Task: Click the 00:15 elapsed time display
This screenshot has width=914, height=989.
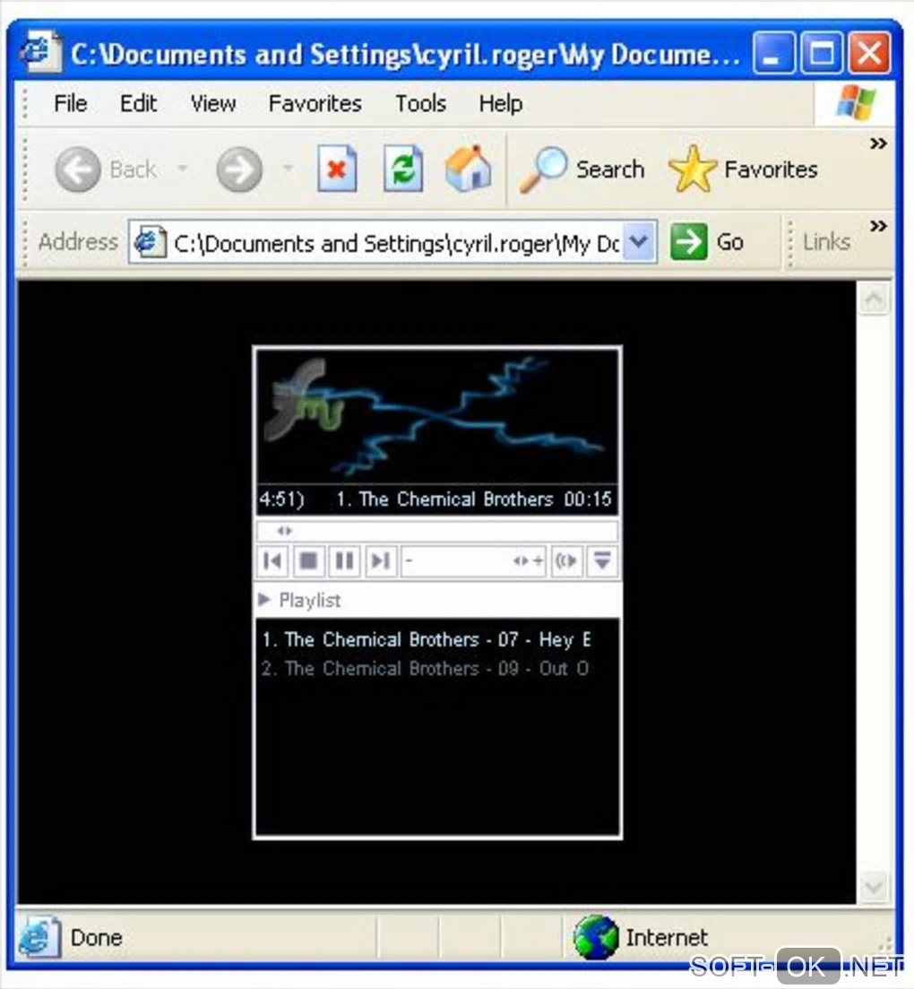Action: (x=588, y=499)
